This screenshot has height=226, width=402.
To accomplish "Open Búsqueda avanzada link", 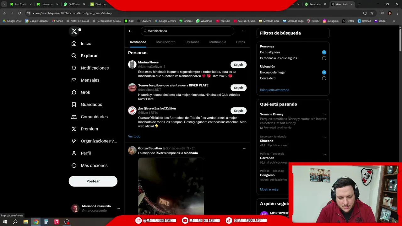I will click(x=274, y=90).
